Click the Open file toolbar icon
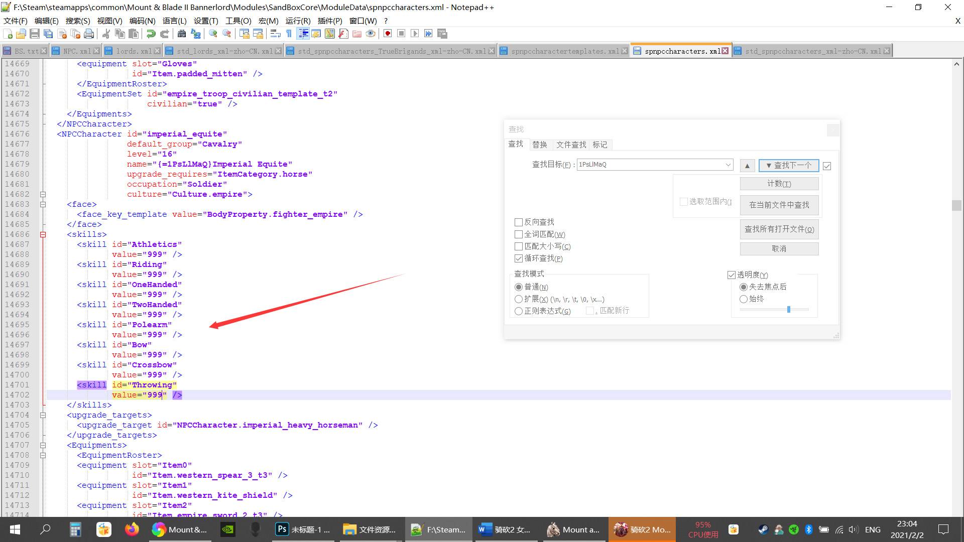 [21, 34]
